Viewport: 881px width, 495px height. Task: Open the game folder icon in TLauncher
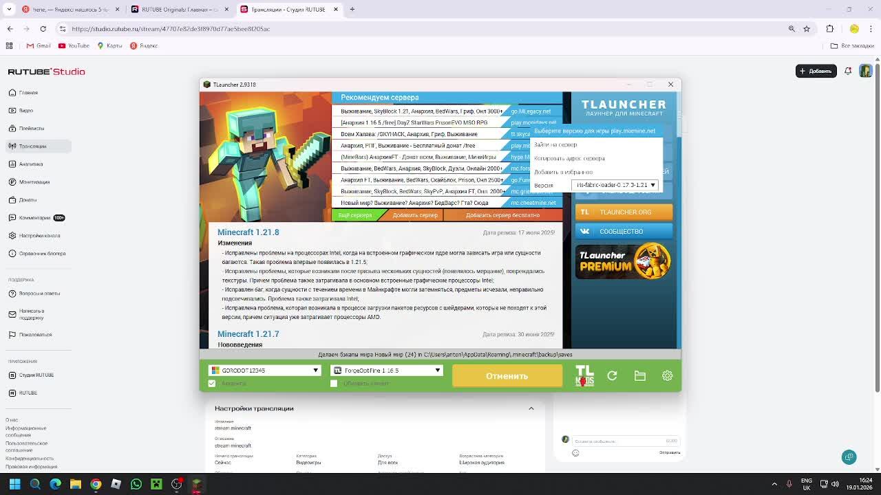click(640, 376)
